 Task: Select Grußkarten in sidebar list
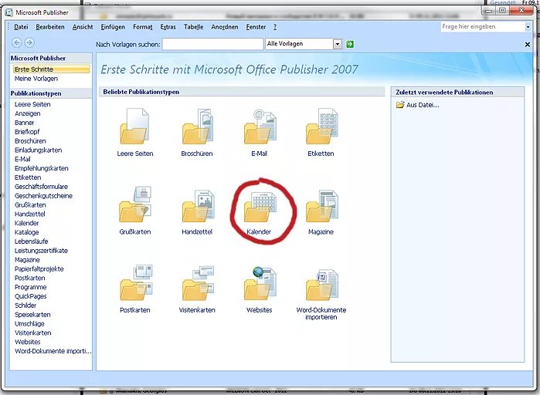click(x=30, y=205)
